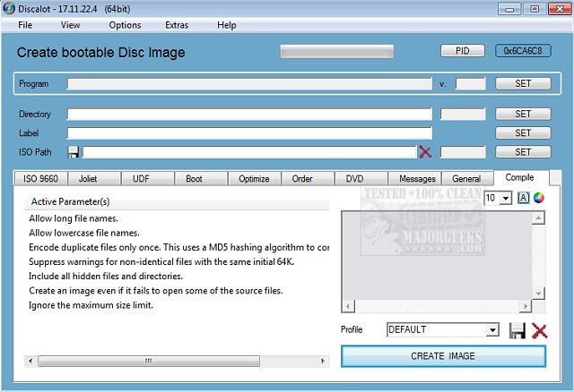This screenshot has height=392, width=574.
Task: Switch to the ISO 9660 tab
Action: [40, 179]
